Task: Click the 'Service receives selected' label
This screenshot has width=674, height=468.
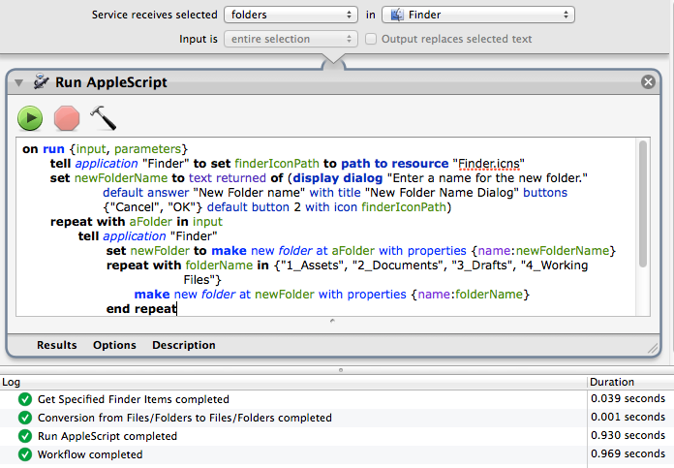Action: [154, 15]
